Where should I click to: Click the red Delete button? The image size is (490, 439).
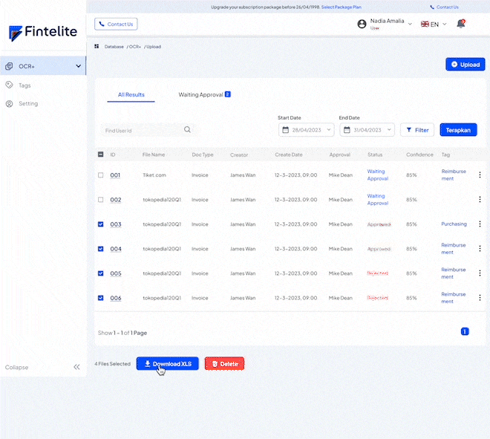[x=224, y=364]
